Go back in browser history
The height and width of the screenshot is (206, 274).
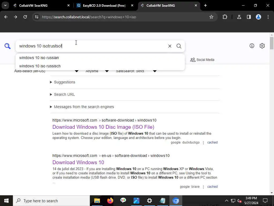pos(6,17)
